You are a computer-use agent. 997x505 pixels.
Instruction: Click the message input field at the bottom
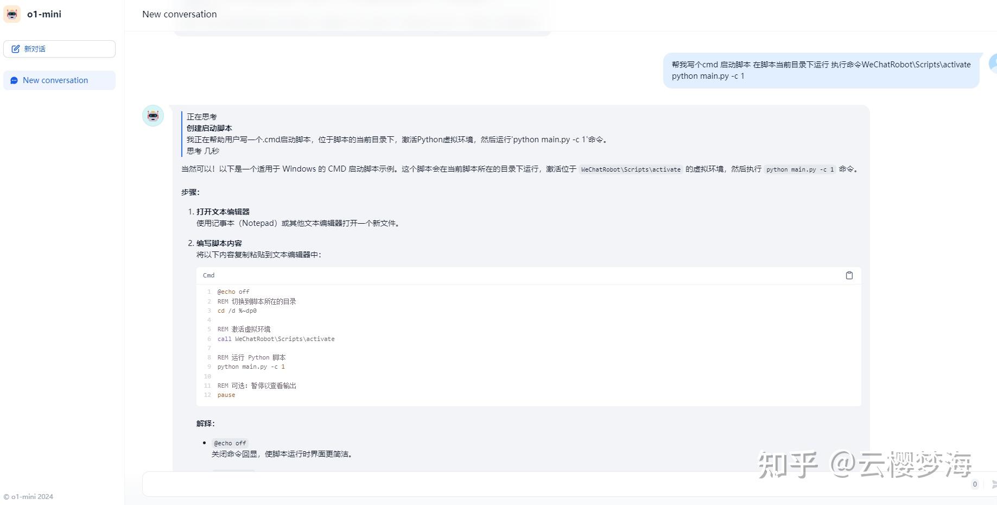[488, 484]
